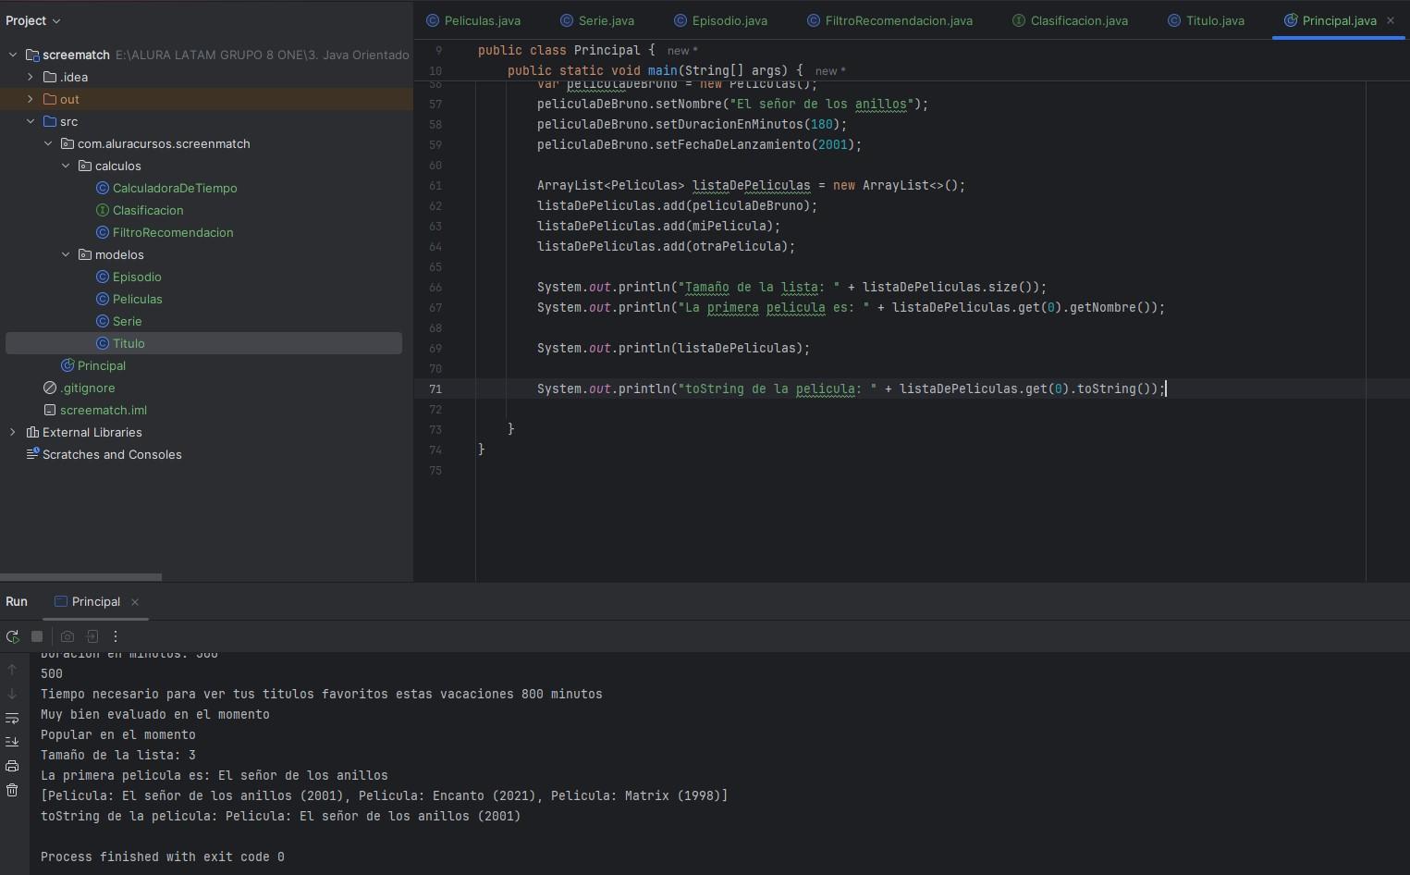Screen dimensions: 1410x875
Task: Click the setDuracionEnMinutos(180) code line
Action: point(692,124)
